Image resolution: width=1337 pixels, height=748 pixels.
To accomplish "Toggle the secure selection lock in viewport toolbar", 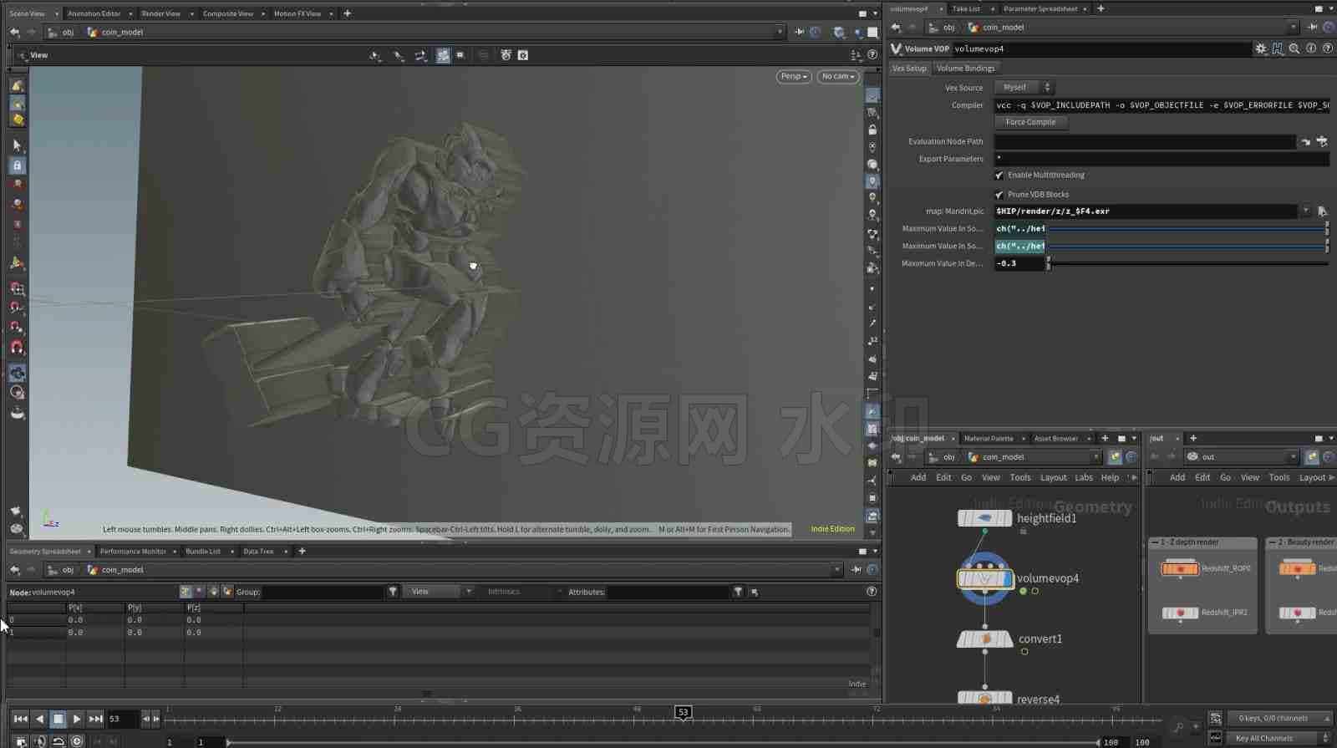I will point(17,165).
